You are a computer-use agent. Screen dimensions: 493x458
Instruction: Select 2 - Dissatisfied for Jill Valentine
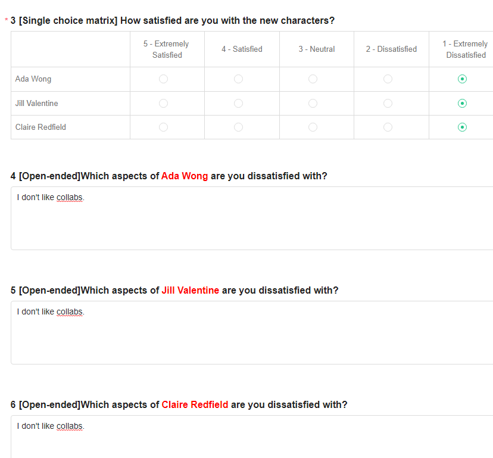[388, 103]
